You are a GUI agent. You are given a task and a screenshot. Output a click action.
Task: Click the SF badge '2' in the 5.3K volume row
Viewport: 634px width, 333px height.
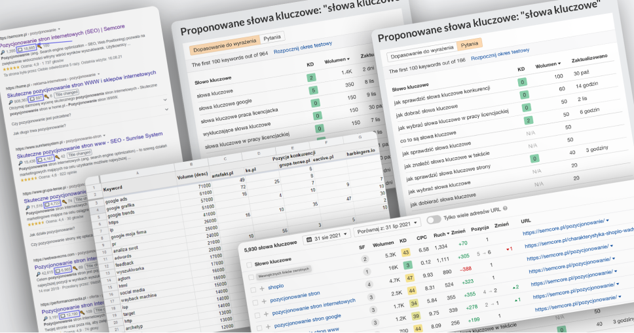[x=365, y=259]
